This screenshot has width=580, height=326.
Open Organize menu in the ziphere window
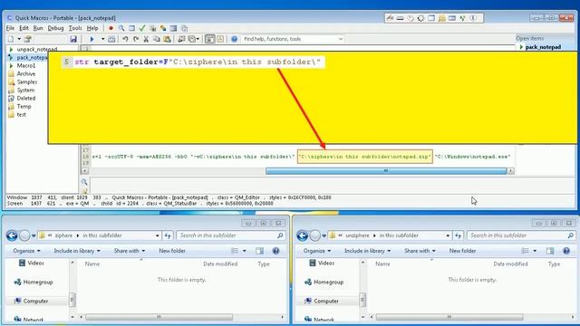(x=26, y=251)
